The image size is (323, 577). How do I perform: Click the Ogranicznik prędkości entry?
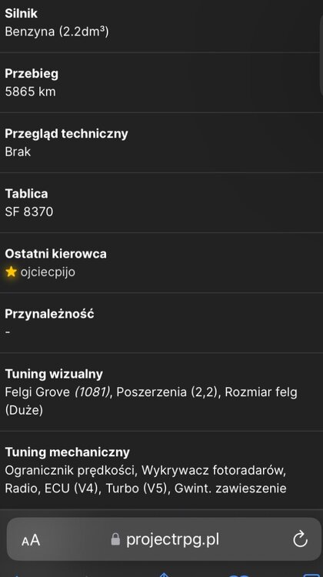coord(71,470)
